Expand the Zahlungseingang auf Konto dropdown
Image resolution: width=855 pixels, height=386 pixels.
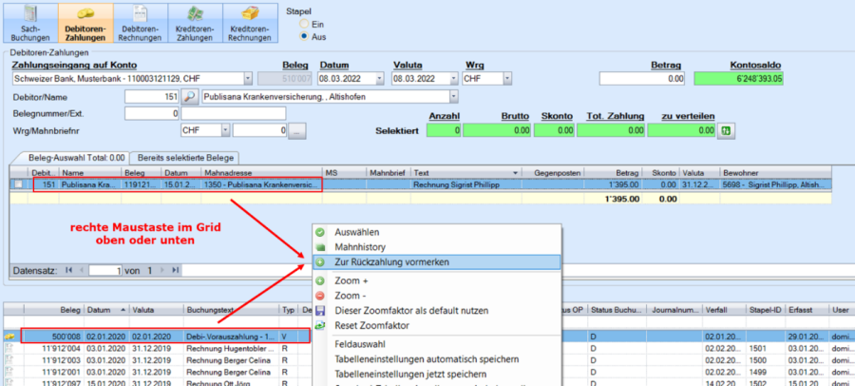pos(248,79)
